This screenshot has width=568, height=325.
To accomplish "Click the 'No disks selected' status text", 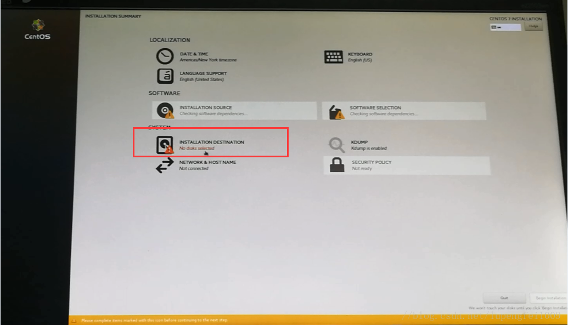I will tap(196, 149).
